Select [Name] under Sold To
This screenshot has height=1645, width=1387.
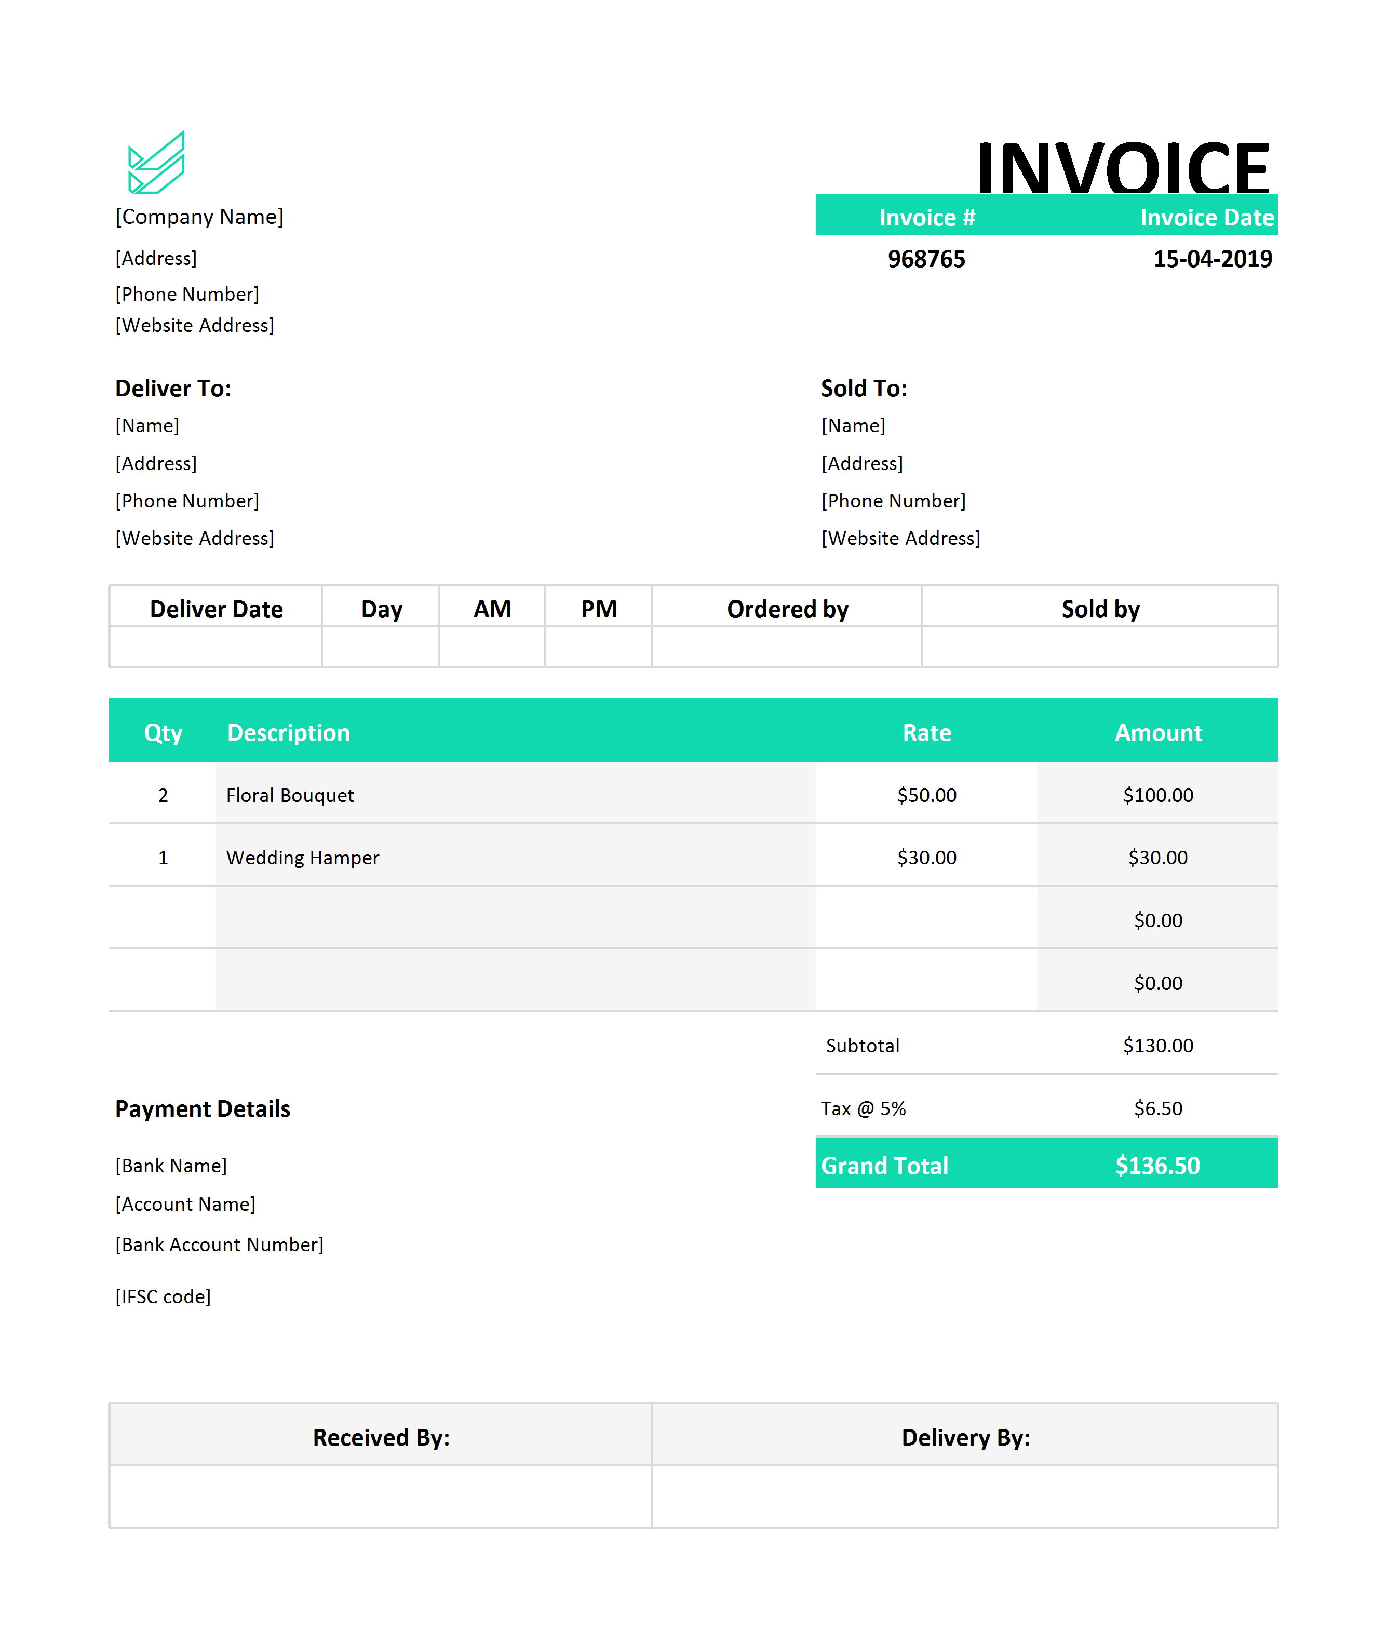(853, 425)
